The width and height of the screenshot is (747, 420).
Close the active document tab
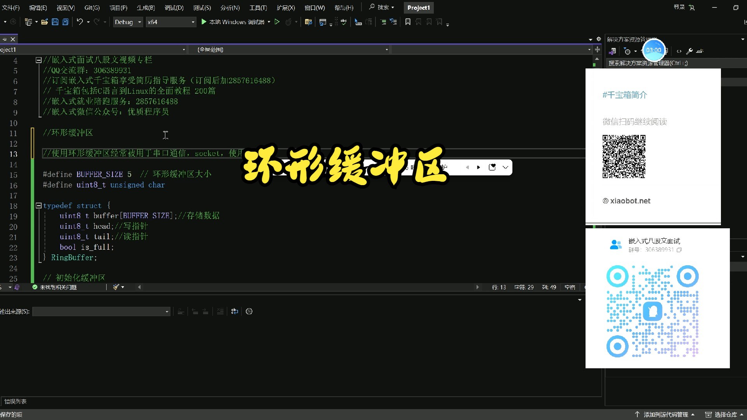point(13,39)
